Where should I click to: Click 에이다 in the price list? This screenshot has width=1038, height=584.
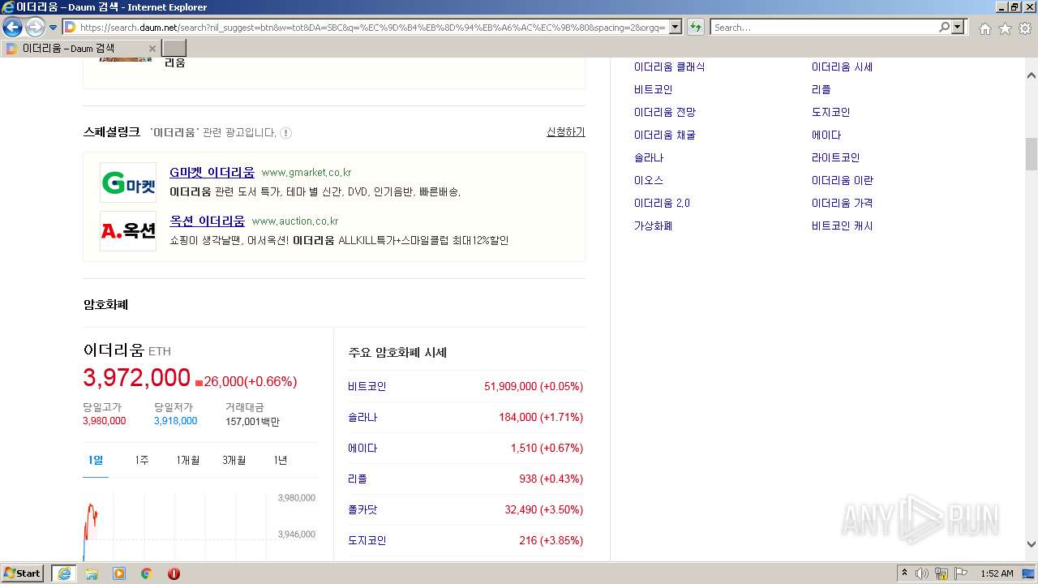(x=362, y=448)
